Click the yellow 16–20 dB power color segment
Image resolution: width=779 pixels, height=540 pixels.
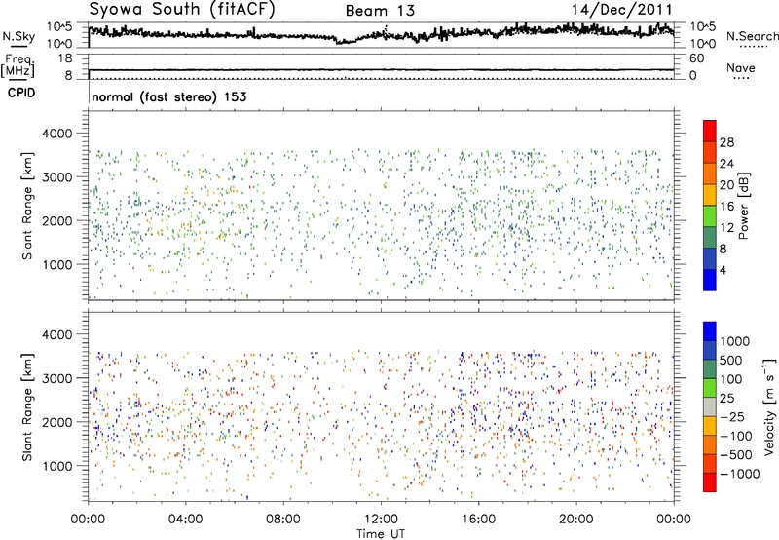pyautogui.click(x=710, y=195)
